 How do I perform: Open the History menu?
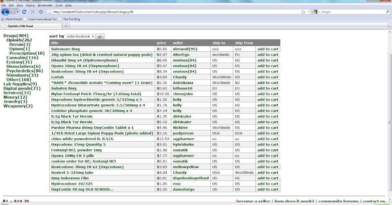[30, 6]
